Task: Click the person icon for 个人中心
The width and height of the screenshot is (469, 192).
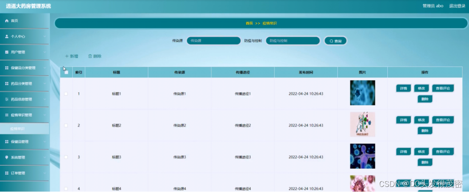Action: 7,36
